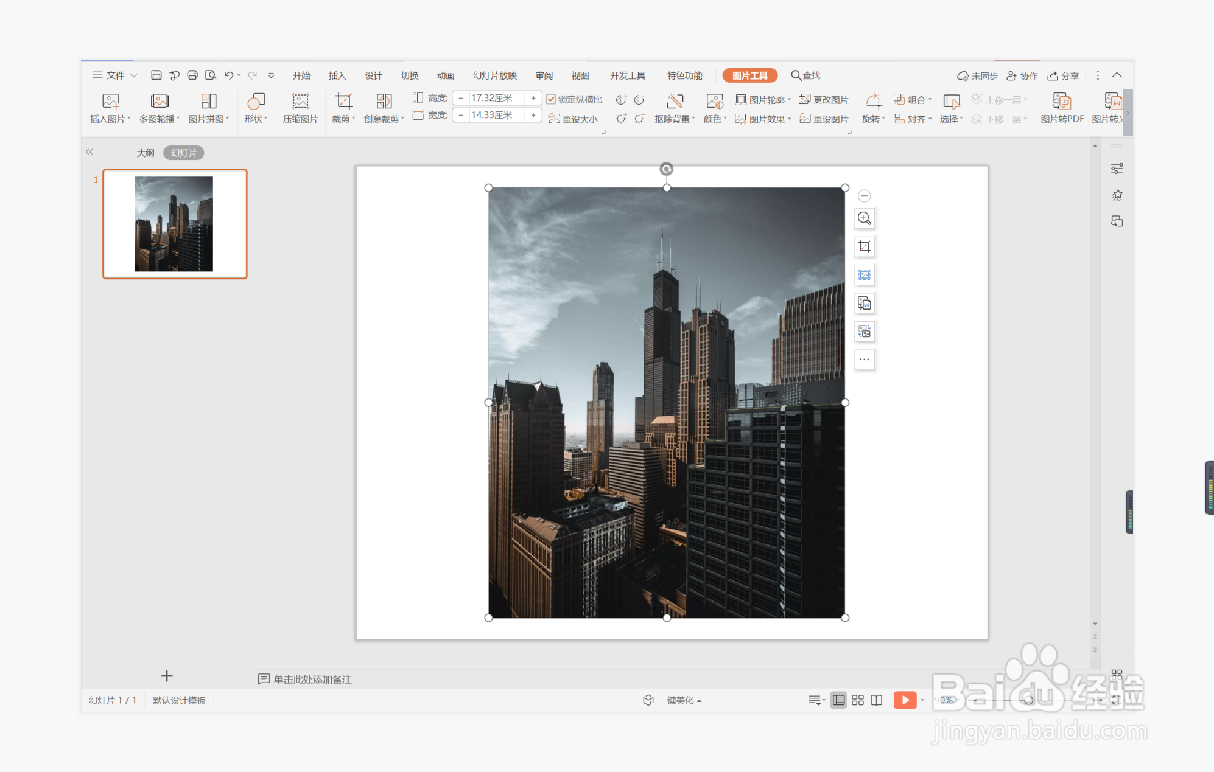
Task: Open the Picture Tools (图片工具) tab
Action: 750,75
